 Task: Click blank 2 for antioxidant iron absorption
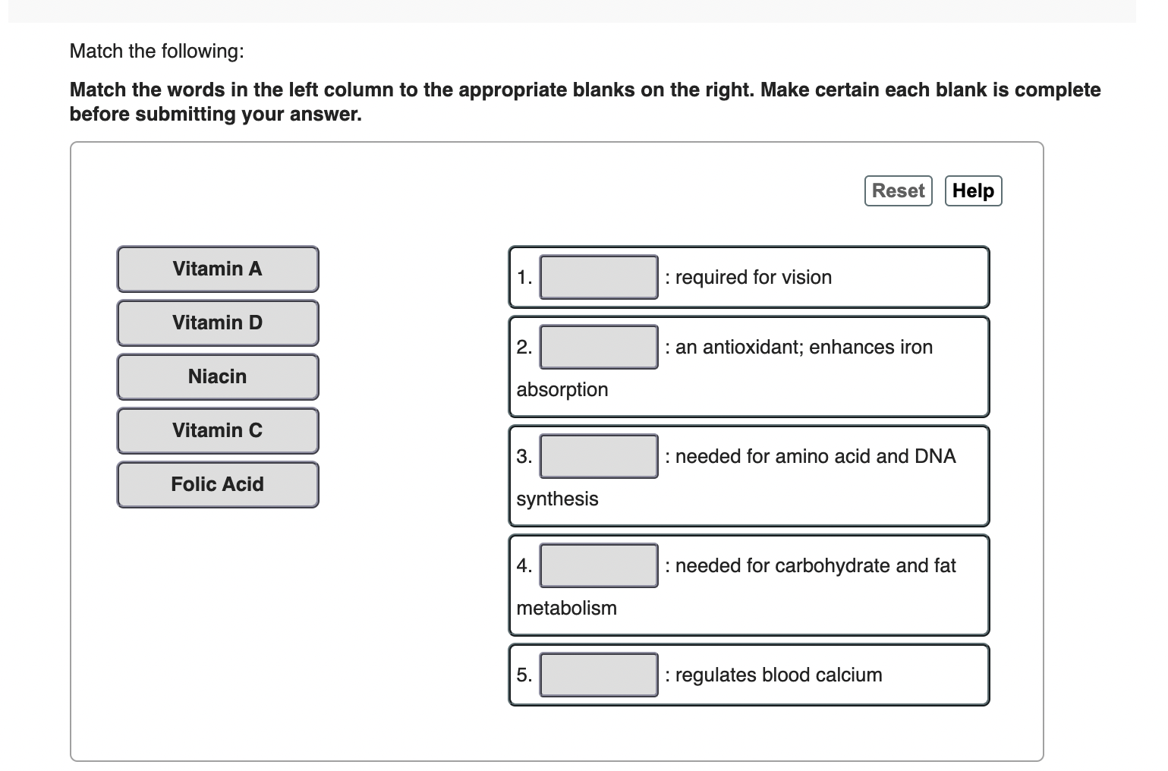tap(599, 347)
